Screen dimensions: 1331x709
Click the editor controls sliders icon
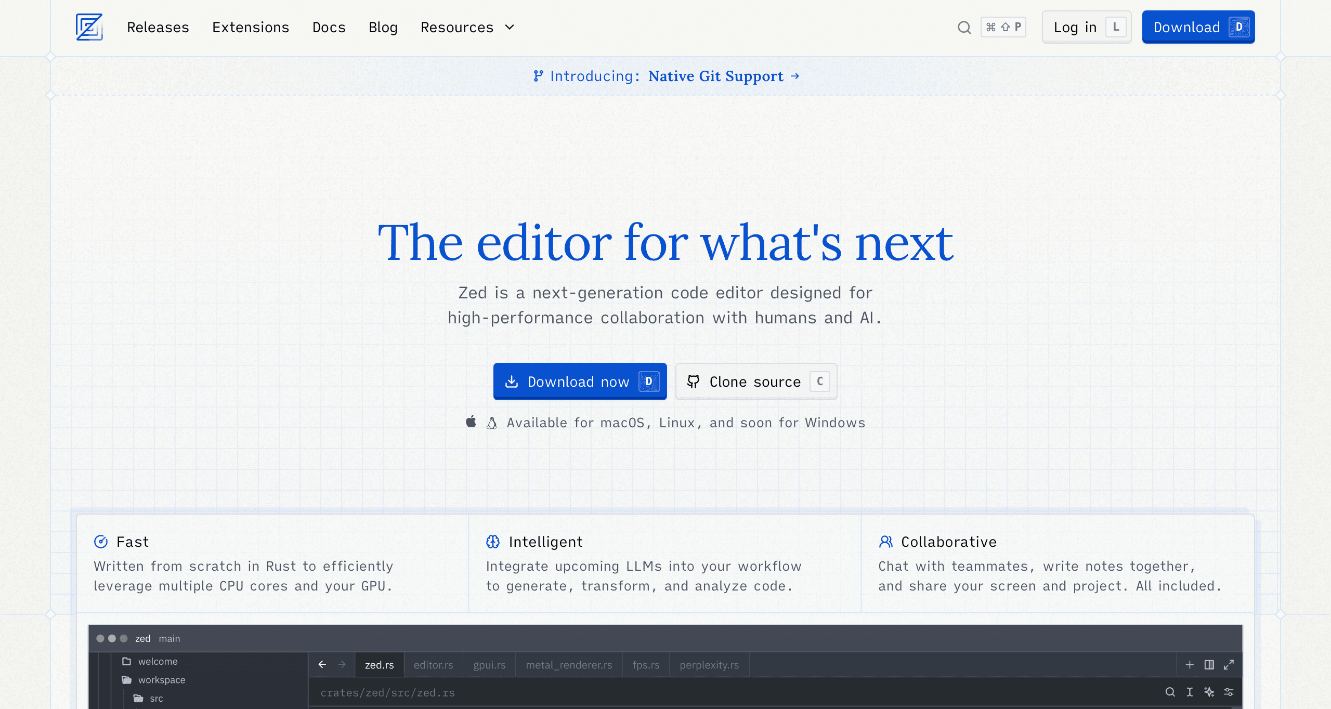[1229, 692]
